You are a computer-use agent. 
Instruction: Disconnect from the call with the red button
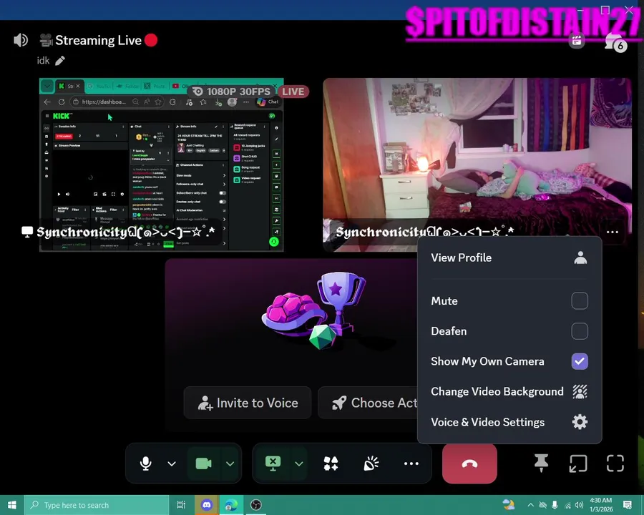(x=469, y=463)
